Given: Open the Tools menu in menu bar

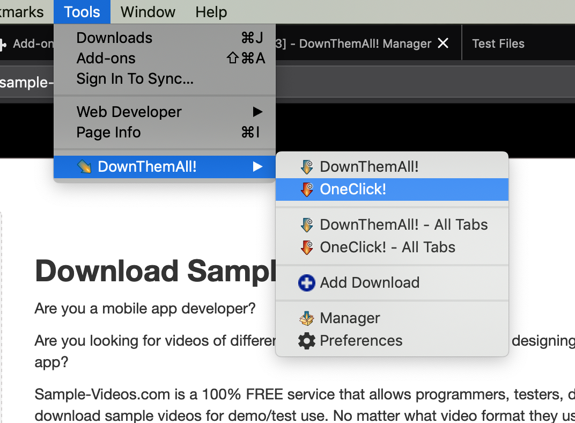Looking at the screenshot, I should coord(82,12).
